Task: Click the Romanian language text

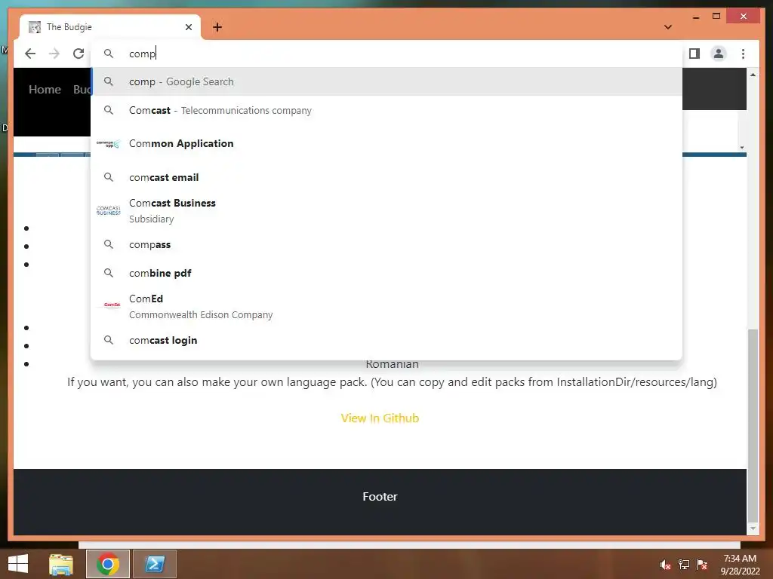Action: pyautogui.click(x=393, y=365)
